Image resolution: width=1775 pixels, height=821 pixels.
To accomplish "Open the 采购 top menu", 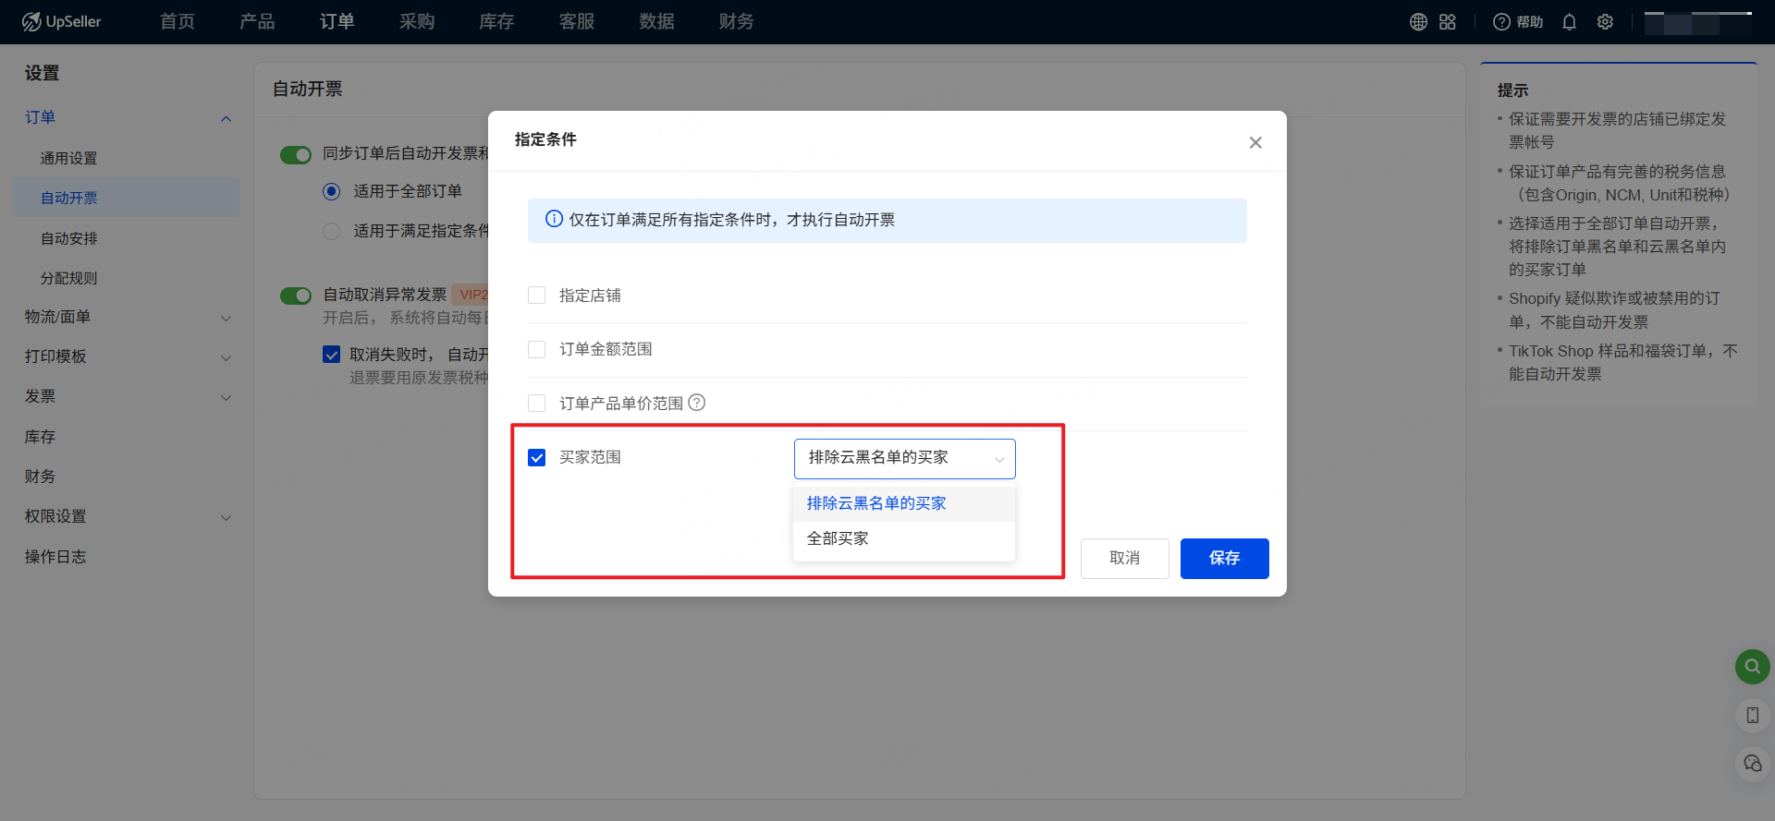I will pyautogui.click(x=417, y=22).
